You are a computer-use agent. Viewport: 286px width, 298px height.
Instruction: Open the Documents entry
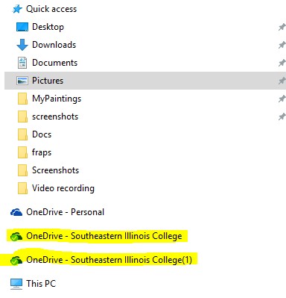(x=55, y=63)
